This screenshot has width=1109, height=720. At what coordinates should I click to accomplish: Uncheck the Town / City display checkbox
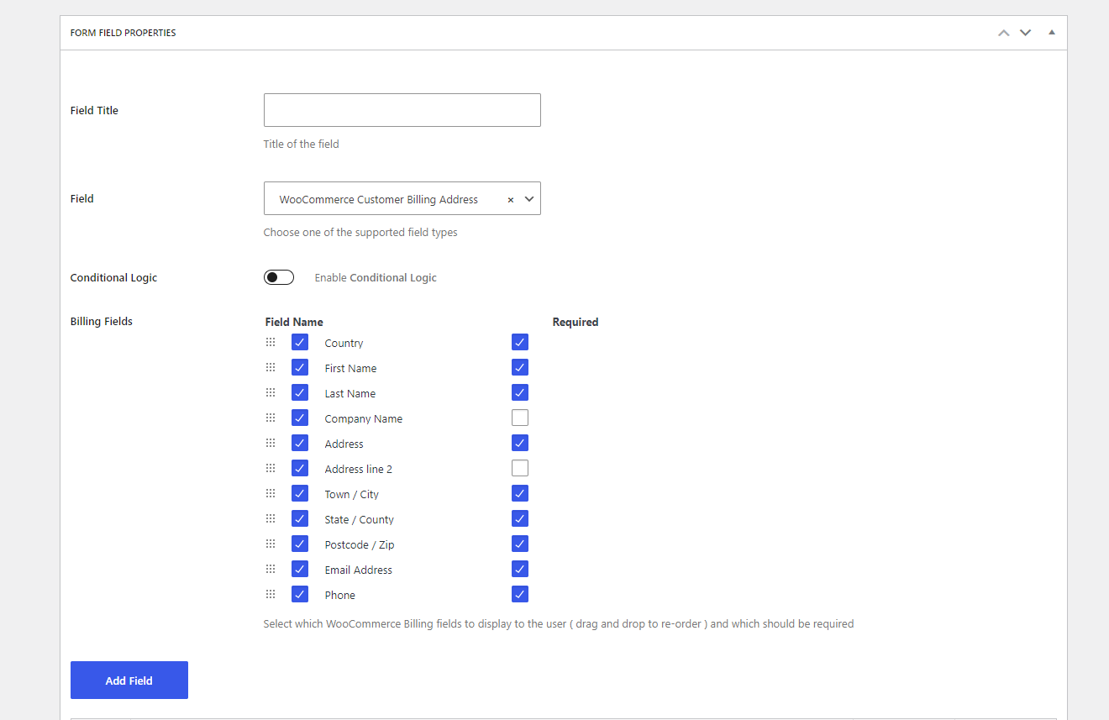coord(300,493)
